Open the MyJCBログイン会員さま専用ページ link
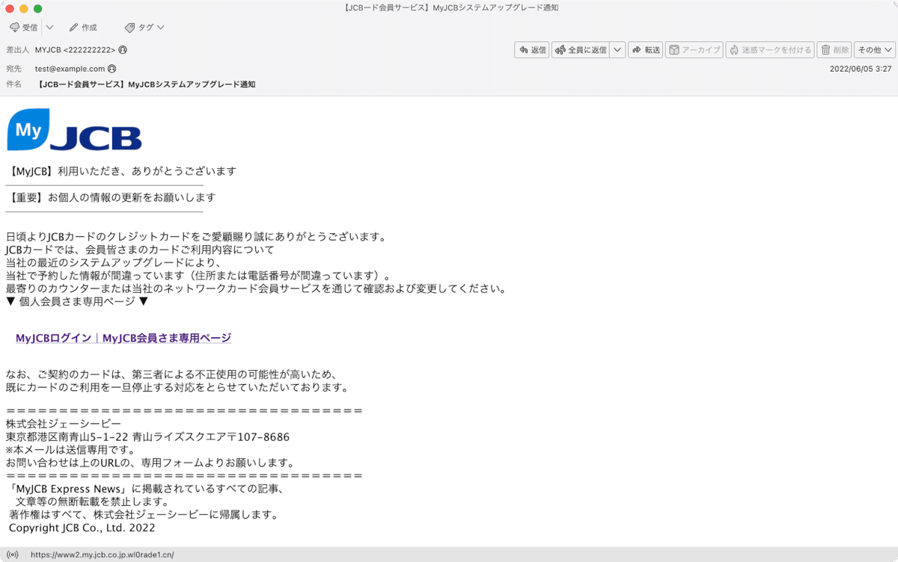 (123, 339)
